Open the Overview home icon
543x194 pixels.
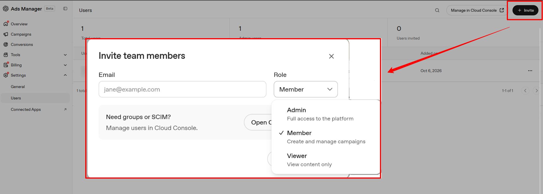[x=6, y=24]
